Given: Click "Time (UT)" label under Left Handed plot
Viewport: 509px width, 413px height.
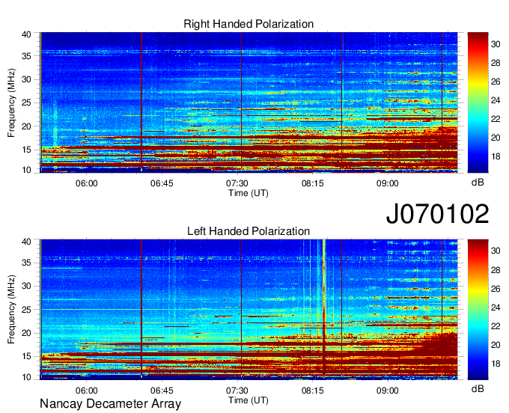Looking at the screenshot, I should [249, 400].
